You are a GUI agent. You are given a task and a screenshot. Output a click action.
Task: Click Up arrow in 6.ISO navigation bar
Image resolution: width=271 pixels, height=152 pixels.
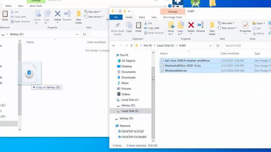click(132, 46)
